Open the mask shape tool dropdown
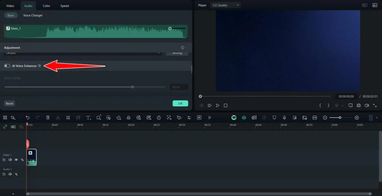382x196 pixels. coord(98,118)
